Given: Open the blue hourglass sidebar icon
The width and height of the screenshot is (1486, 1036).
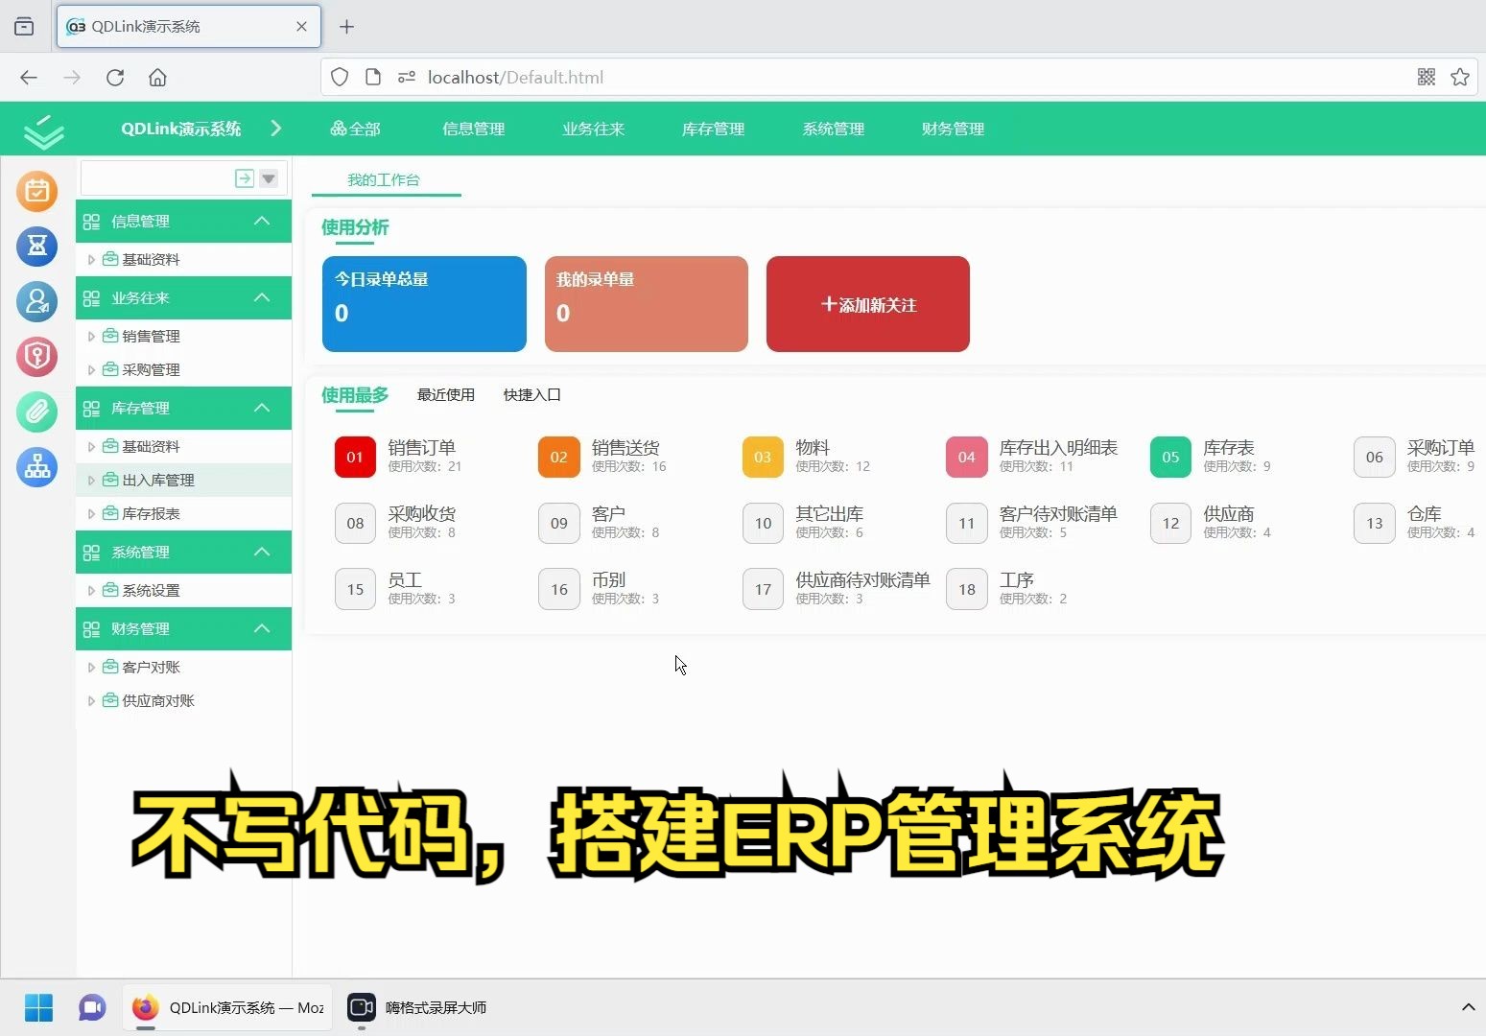Looking at the screenshot, I should (37, 247).
